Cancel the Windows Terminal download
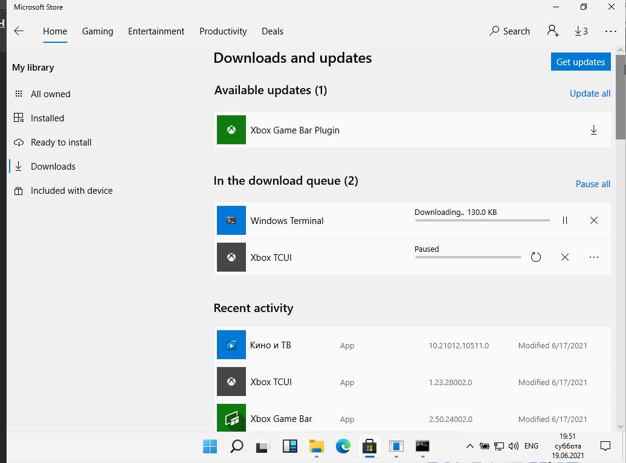 pos(593,220)
